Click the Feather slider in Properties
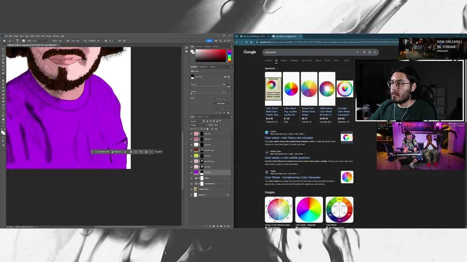The height and width of the screenshot is (262, 467). click(209, 94)
